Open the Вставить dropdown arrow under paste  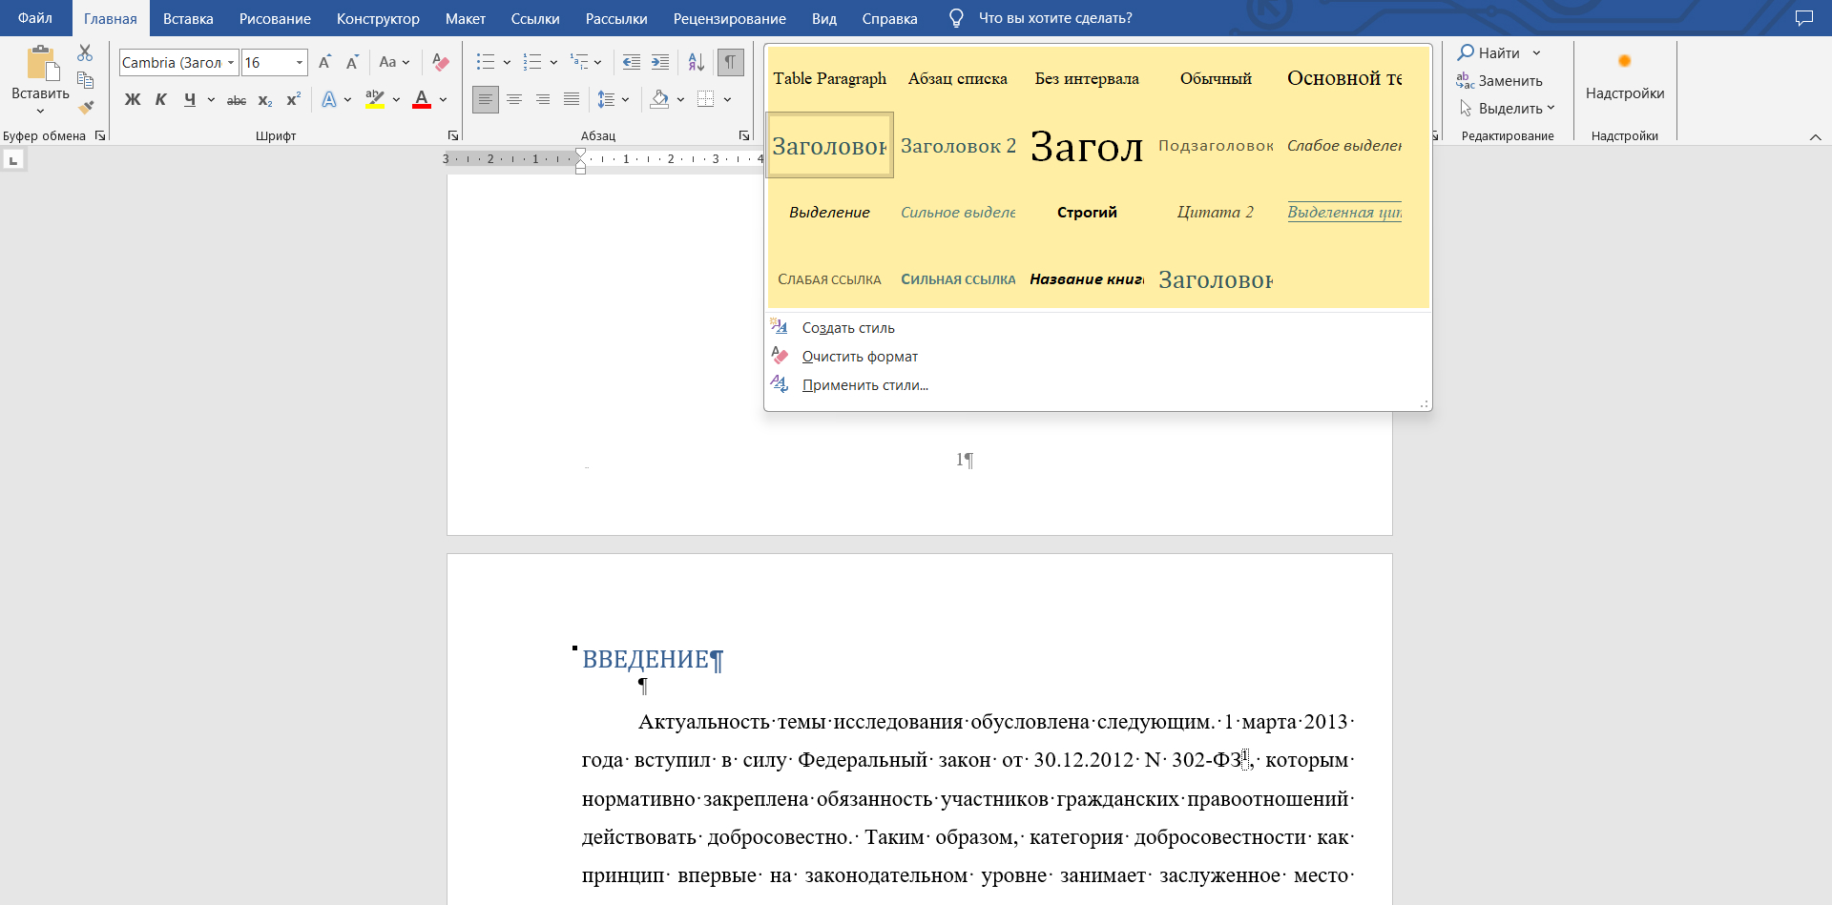coord(41,112)
